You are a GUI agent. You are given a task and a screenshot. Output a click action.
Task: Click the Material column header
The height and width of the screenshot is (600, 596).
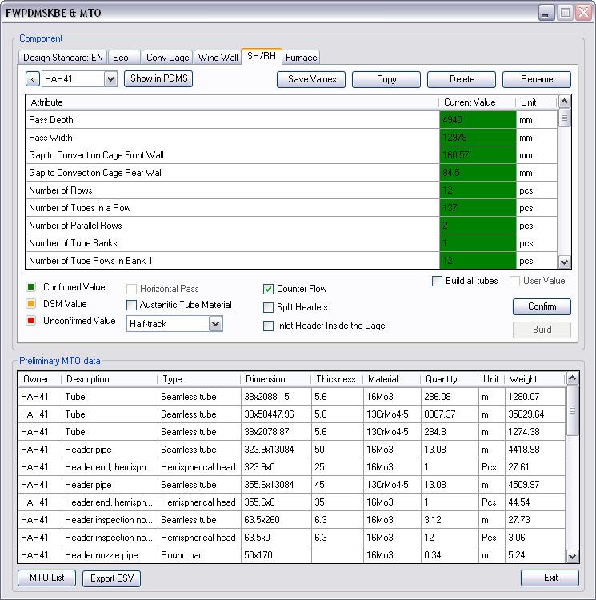[391, 379]
